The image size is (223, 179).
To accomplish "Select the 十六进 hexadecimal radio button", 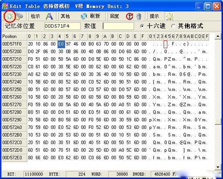I will [x=142, y=26].
